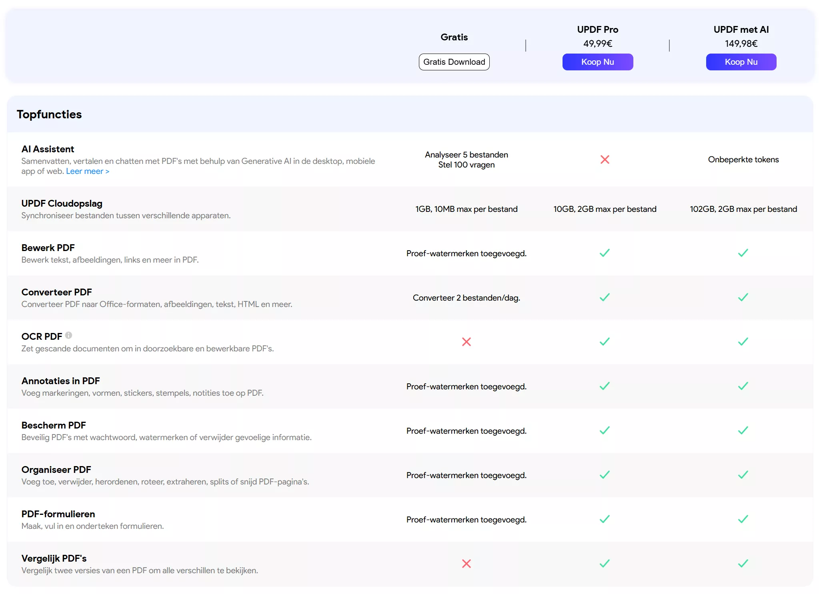Click PDF-formulieren checkmark in UPDF Pro column
819x594 pixels.
pos(605,519)
